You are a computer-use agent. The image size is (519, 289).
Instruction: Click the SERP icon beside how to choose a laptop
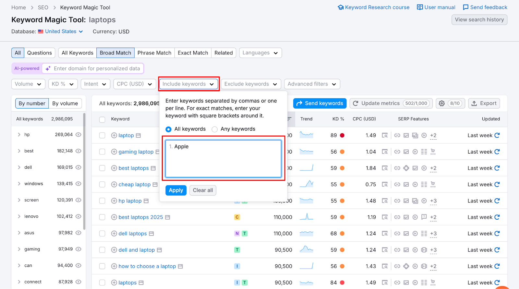click(x=180, y=266)
